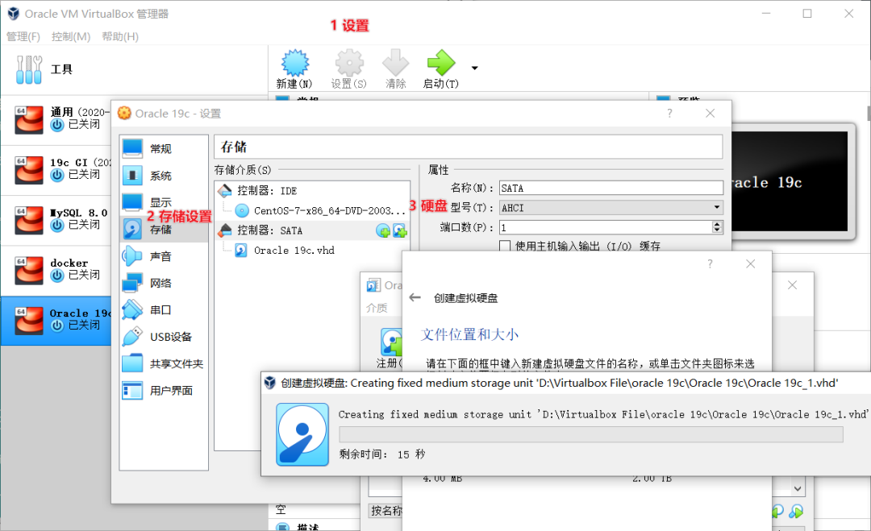The image size is (871, 531).
Task: Select the 19c GI virtual machine
Action: [x=56, y=169]
